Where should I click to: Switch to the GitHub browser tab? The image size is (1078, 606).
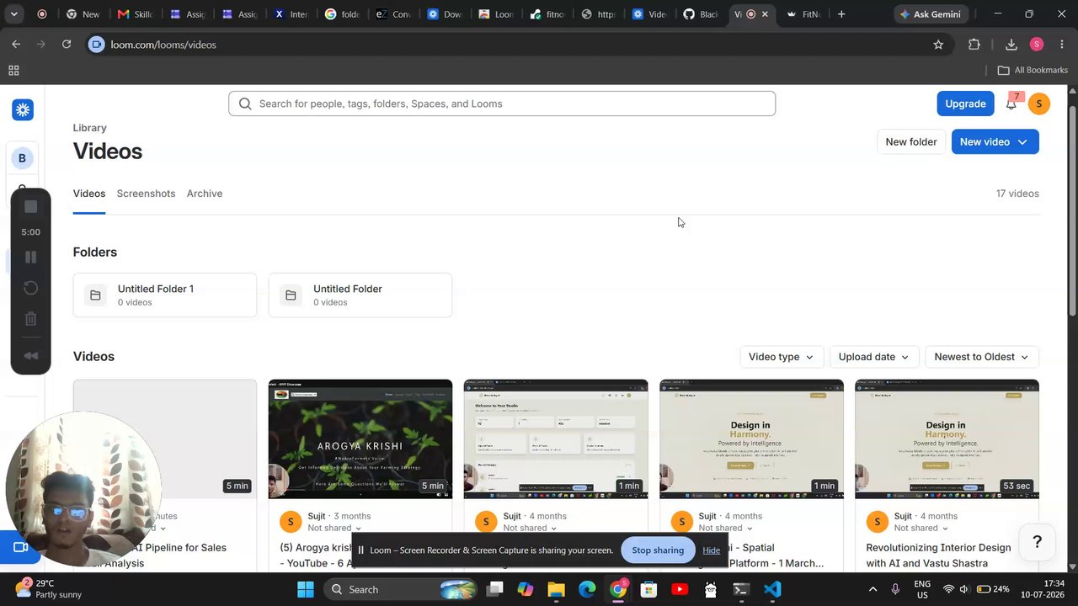click(701, 14)
